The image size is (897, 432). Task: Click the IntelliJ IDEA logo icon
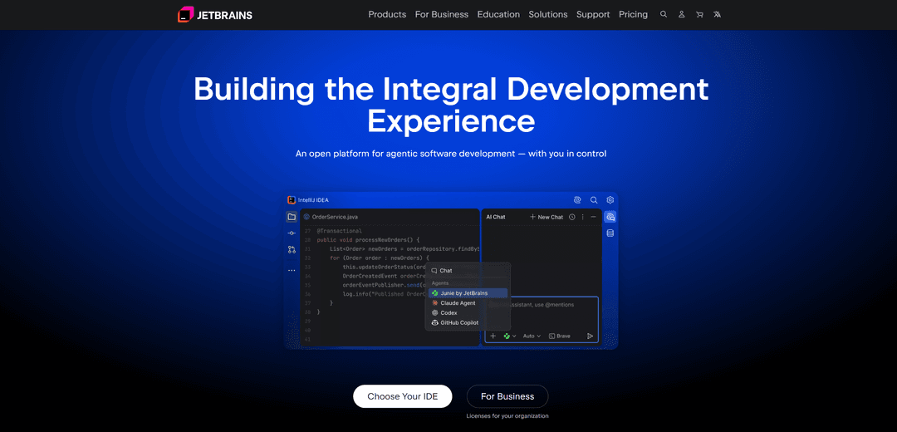click(292, 199)
